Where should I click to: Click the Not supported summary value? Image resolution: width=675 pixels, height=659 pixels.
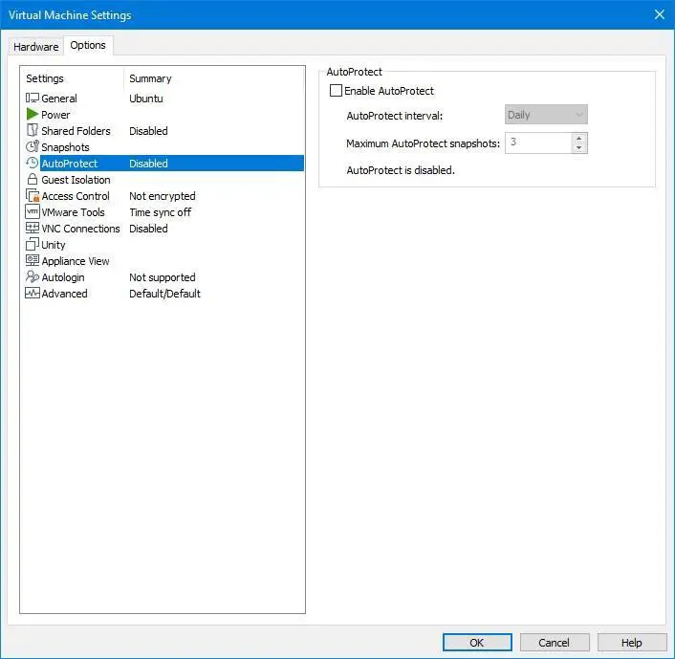point(163,277)
